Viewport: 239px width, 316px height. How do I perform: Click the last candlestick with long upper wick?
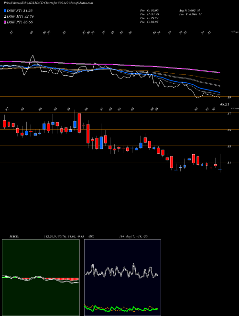coord(220,163)
